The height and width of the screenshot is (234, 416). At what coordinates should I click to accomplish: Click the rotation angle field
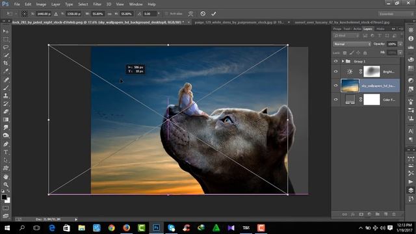(150, 14)
